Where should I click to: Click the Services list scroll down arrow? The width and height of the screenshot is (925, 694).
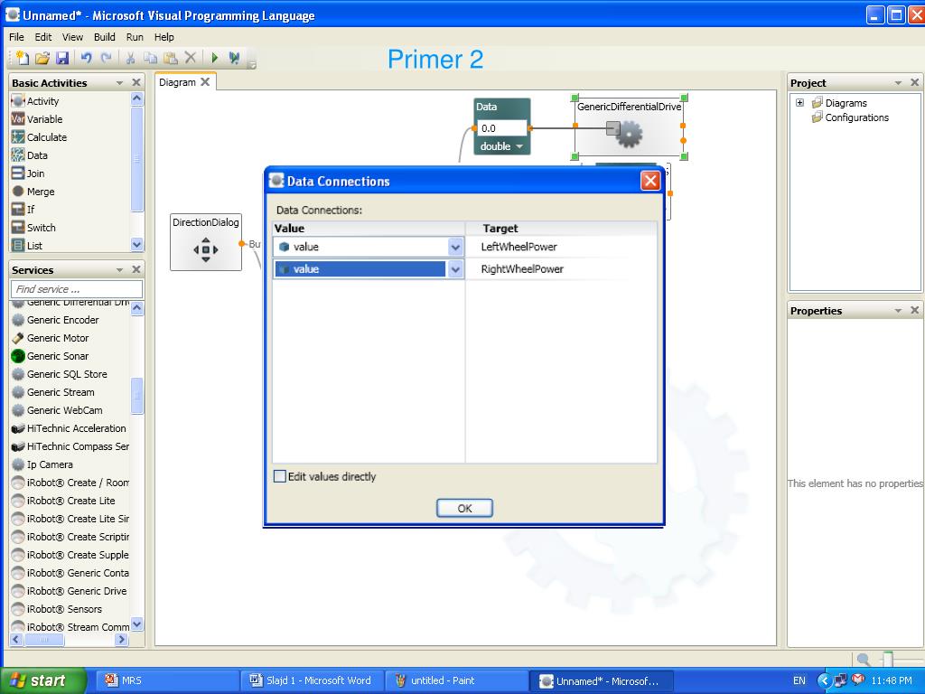coord(137,624)
